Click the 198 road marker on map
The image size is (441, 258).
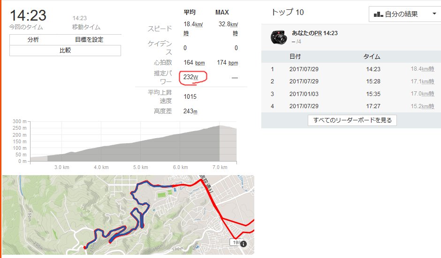(236, 242)
